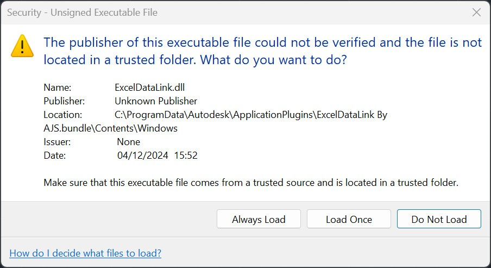Close the Security dialog with the X

(x=476, y=12)
